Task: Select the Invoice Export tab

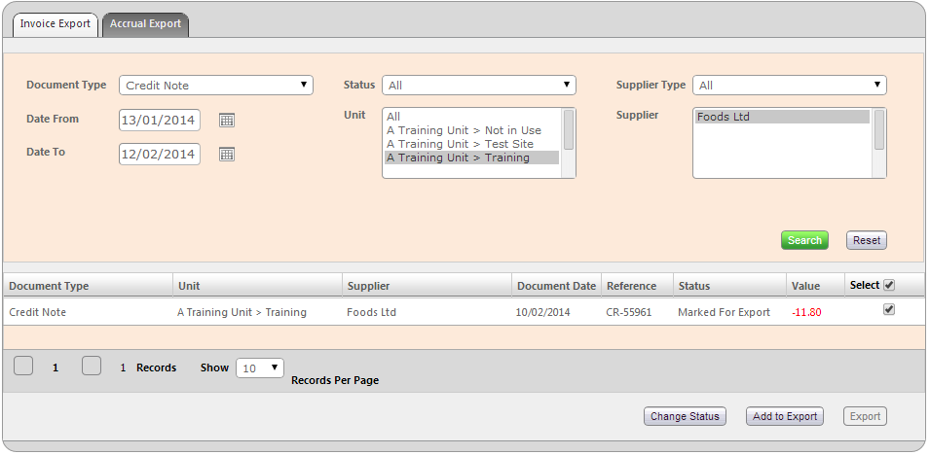Action: click(55, 24)
